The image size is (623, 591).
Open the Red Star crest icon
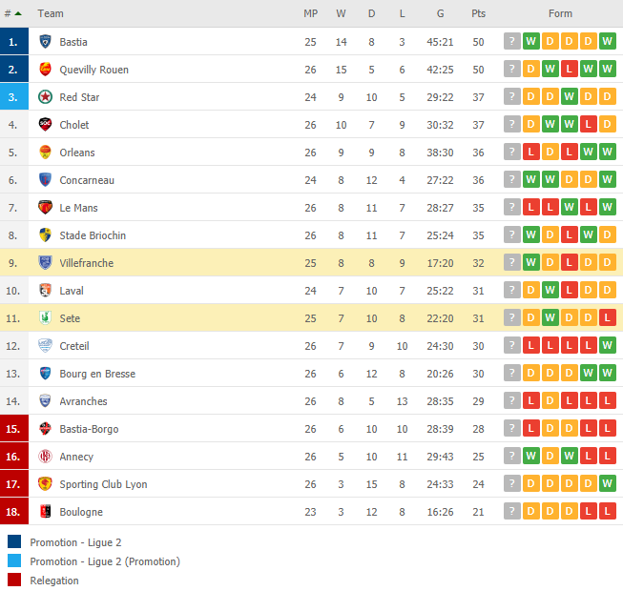pyautogui.click(x=45, y=97)
